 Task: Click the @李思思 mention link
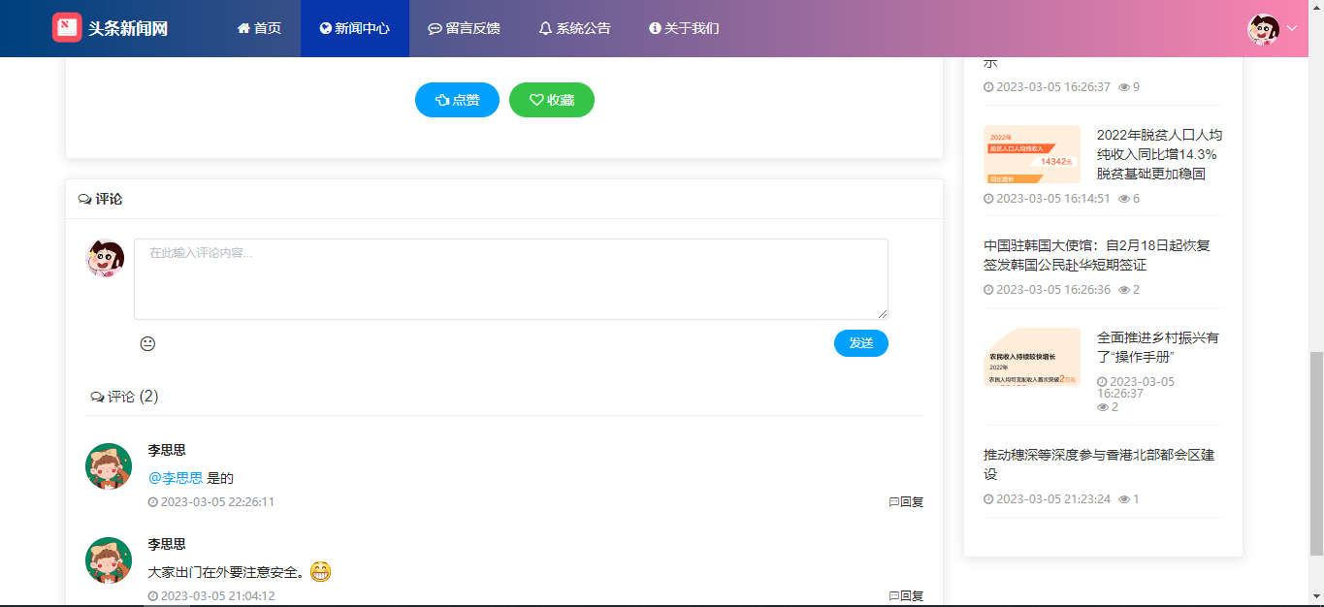(176, 478)
